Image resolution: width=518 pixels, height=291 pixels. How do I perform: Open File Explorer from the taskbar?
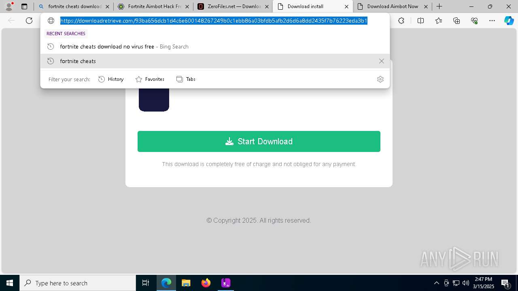(186, 283)
